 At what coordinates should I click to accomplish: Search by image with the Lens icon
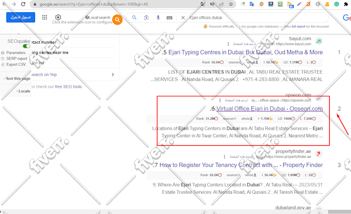tap(146, 18)
